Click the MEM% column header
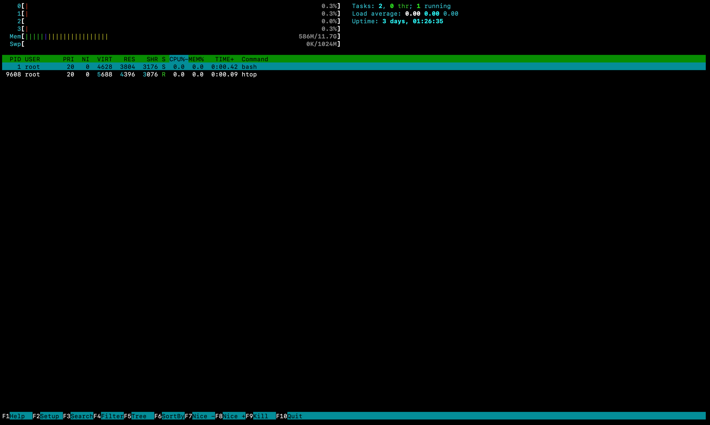 click(x=196, y=59)
